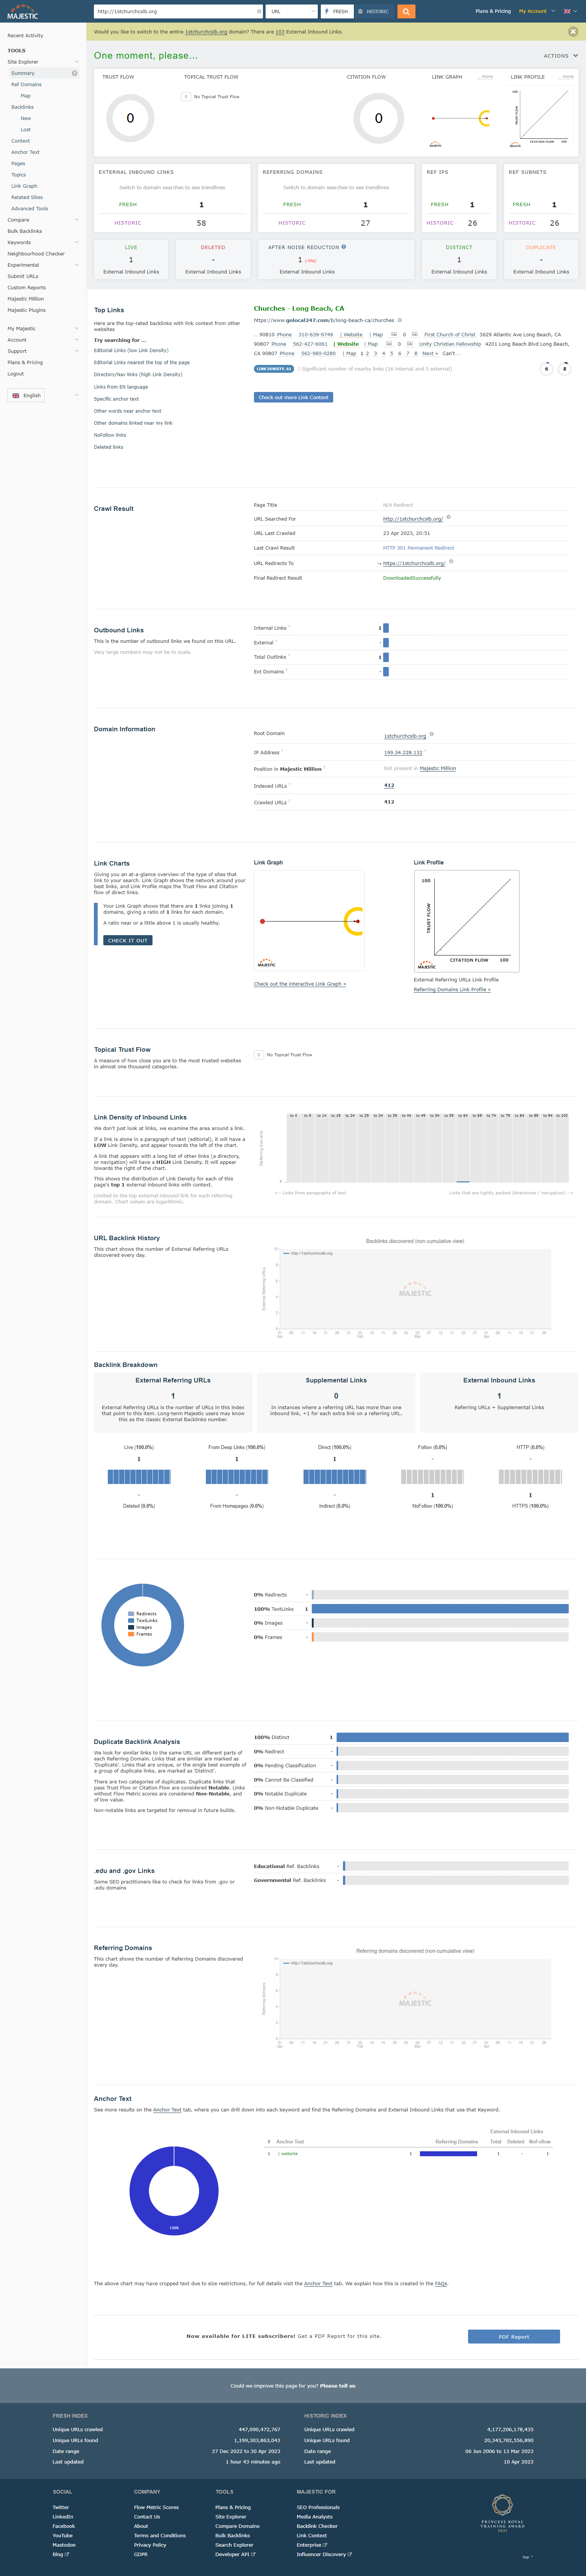Click the CHECK IT OUT button
Viewport: 586px width, 2576px height.
tap(128, 940)
